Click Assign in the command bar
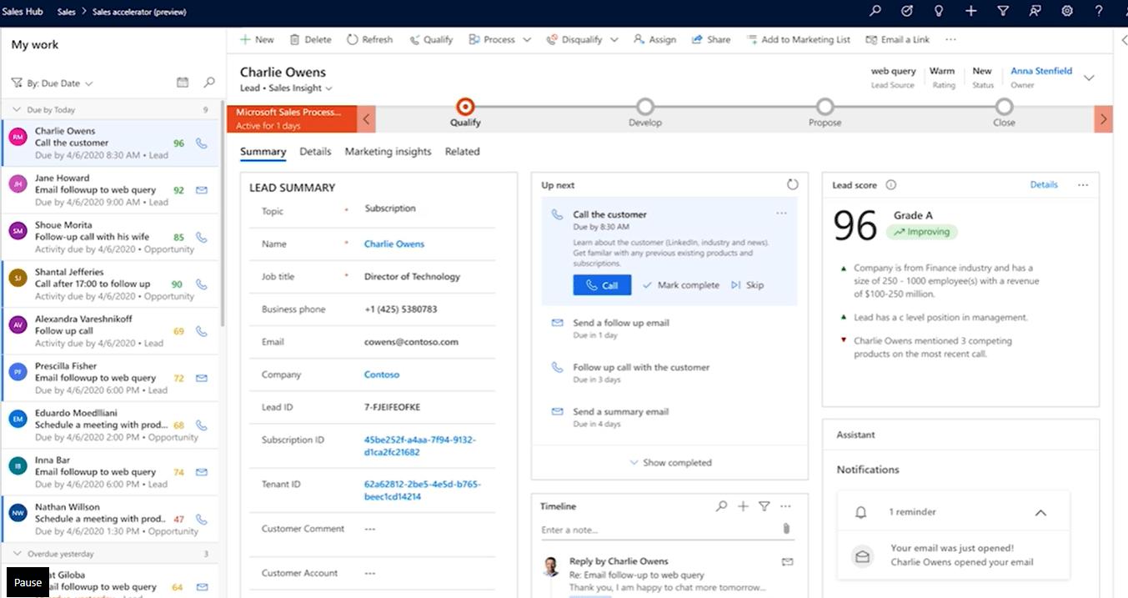Image resolution: width=1128 pixels, height=598 pixels. point(654,40)
